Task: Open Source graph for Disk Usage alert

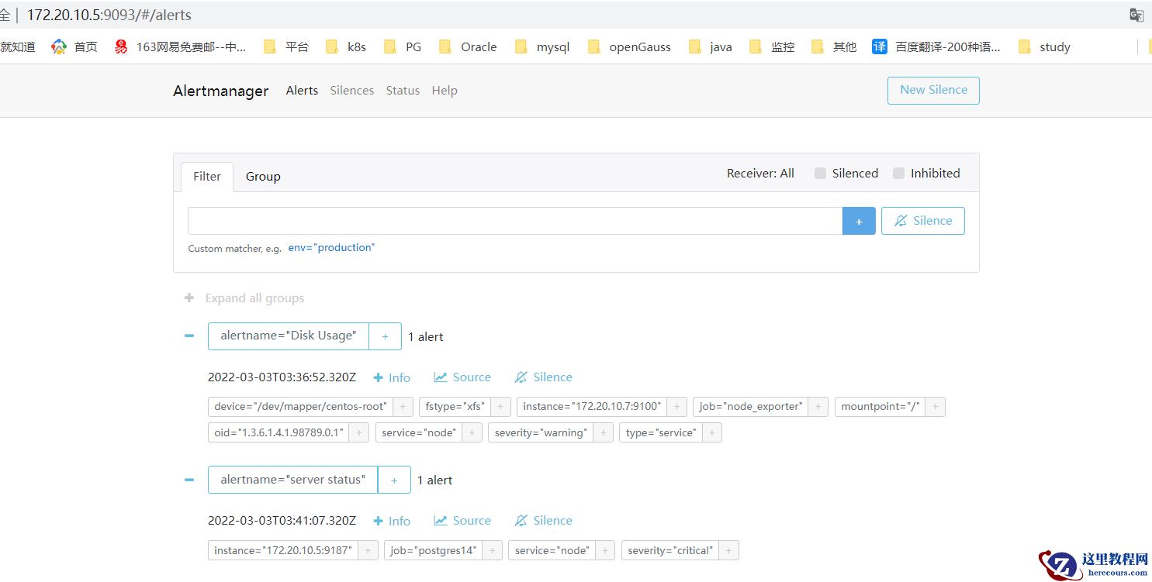Action: coord(462,377)
